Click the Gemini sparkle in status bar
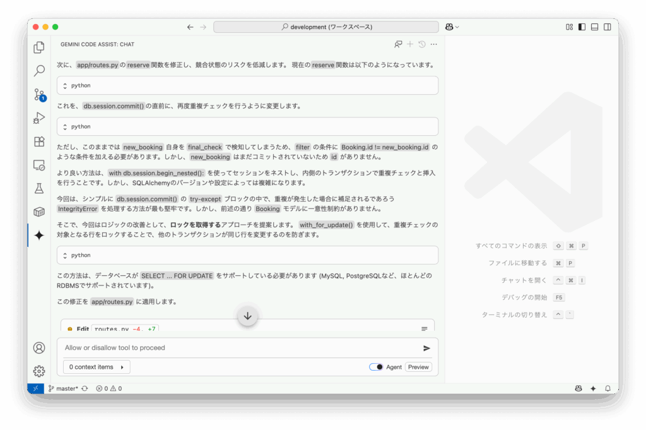The width and height of the screenshot is (646, 430). point(593,388)
